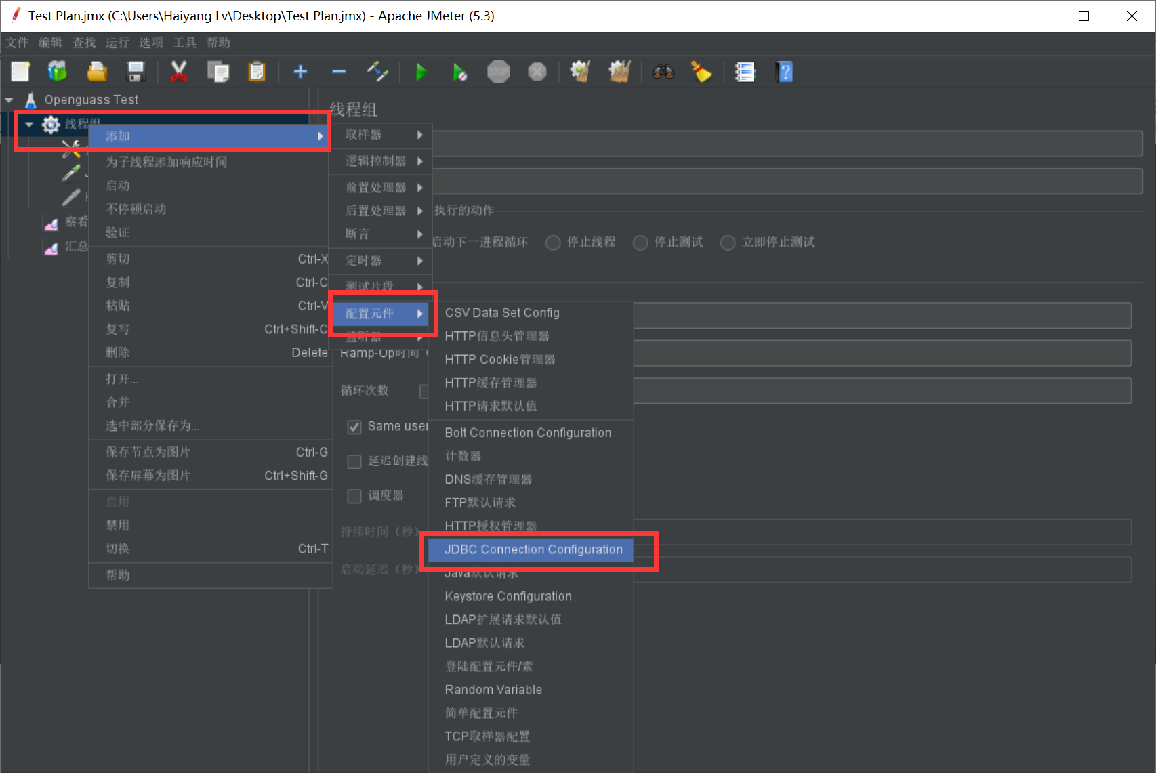The width and height of the screenshot is (1156, 773).
Task: Click 剪切 context menu entry
Action: (x=209, y=259)
